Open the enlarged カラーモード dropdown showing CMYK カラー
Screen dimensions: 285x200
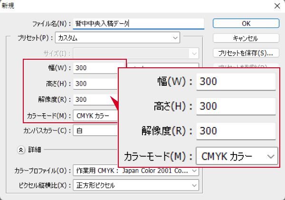pyautogui.click(x=236, y=155)
